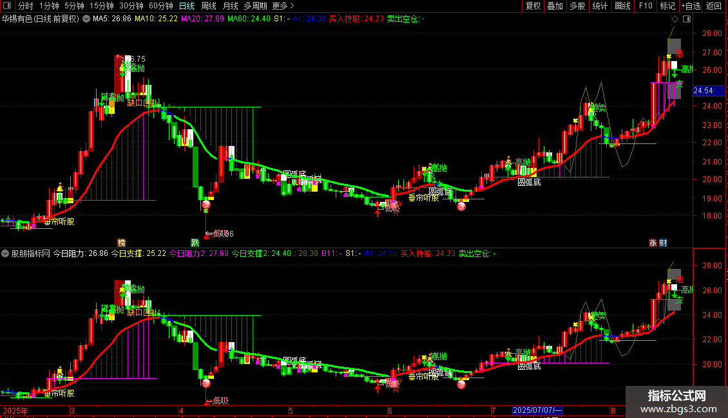The image size is (728, 418).
Task: Expand the 更多 periods menu
Action: [x=283, y=6]
